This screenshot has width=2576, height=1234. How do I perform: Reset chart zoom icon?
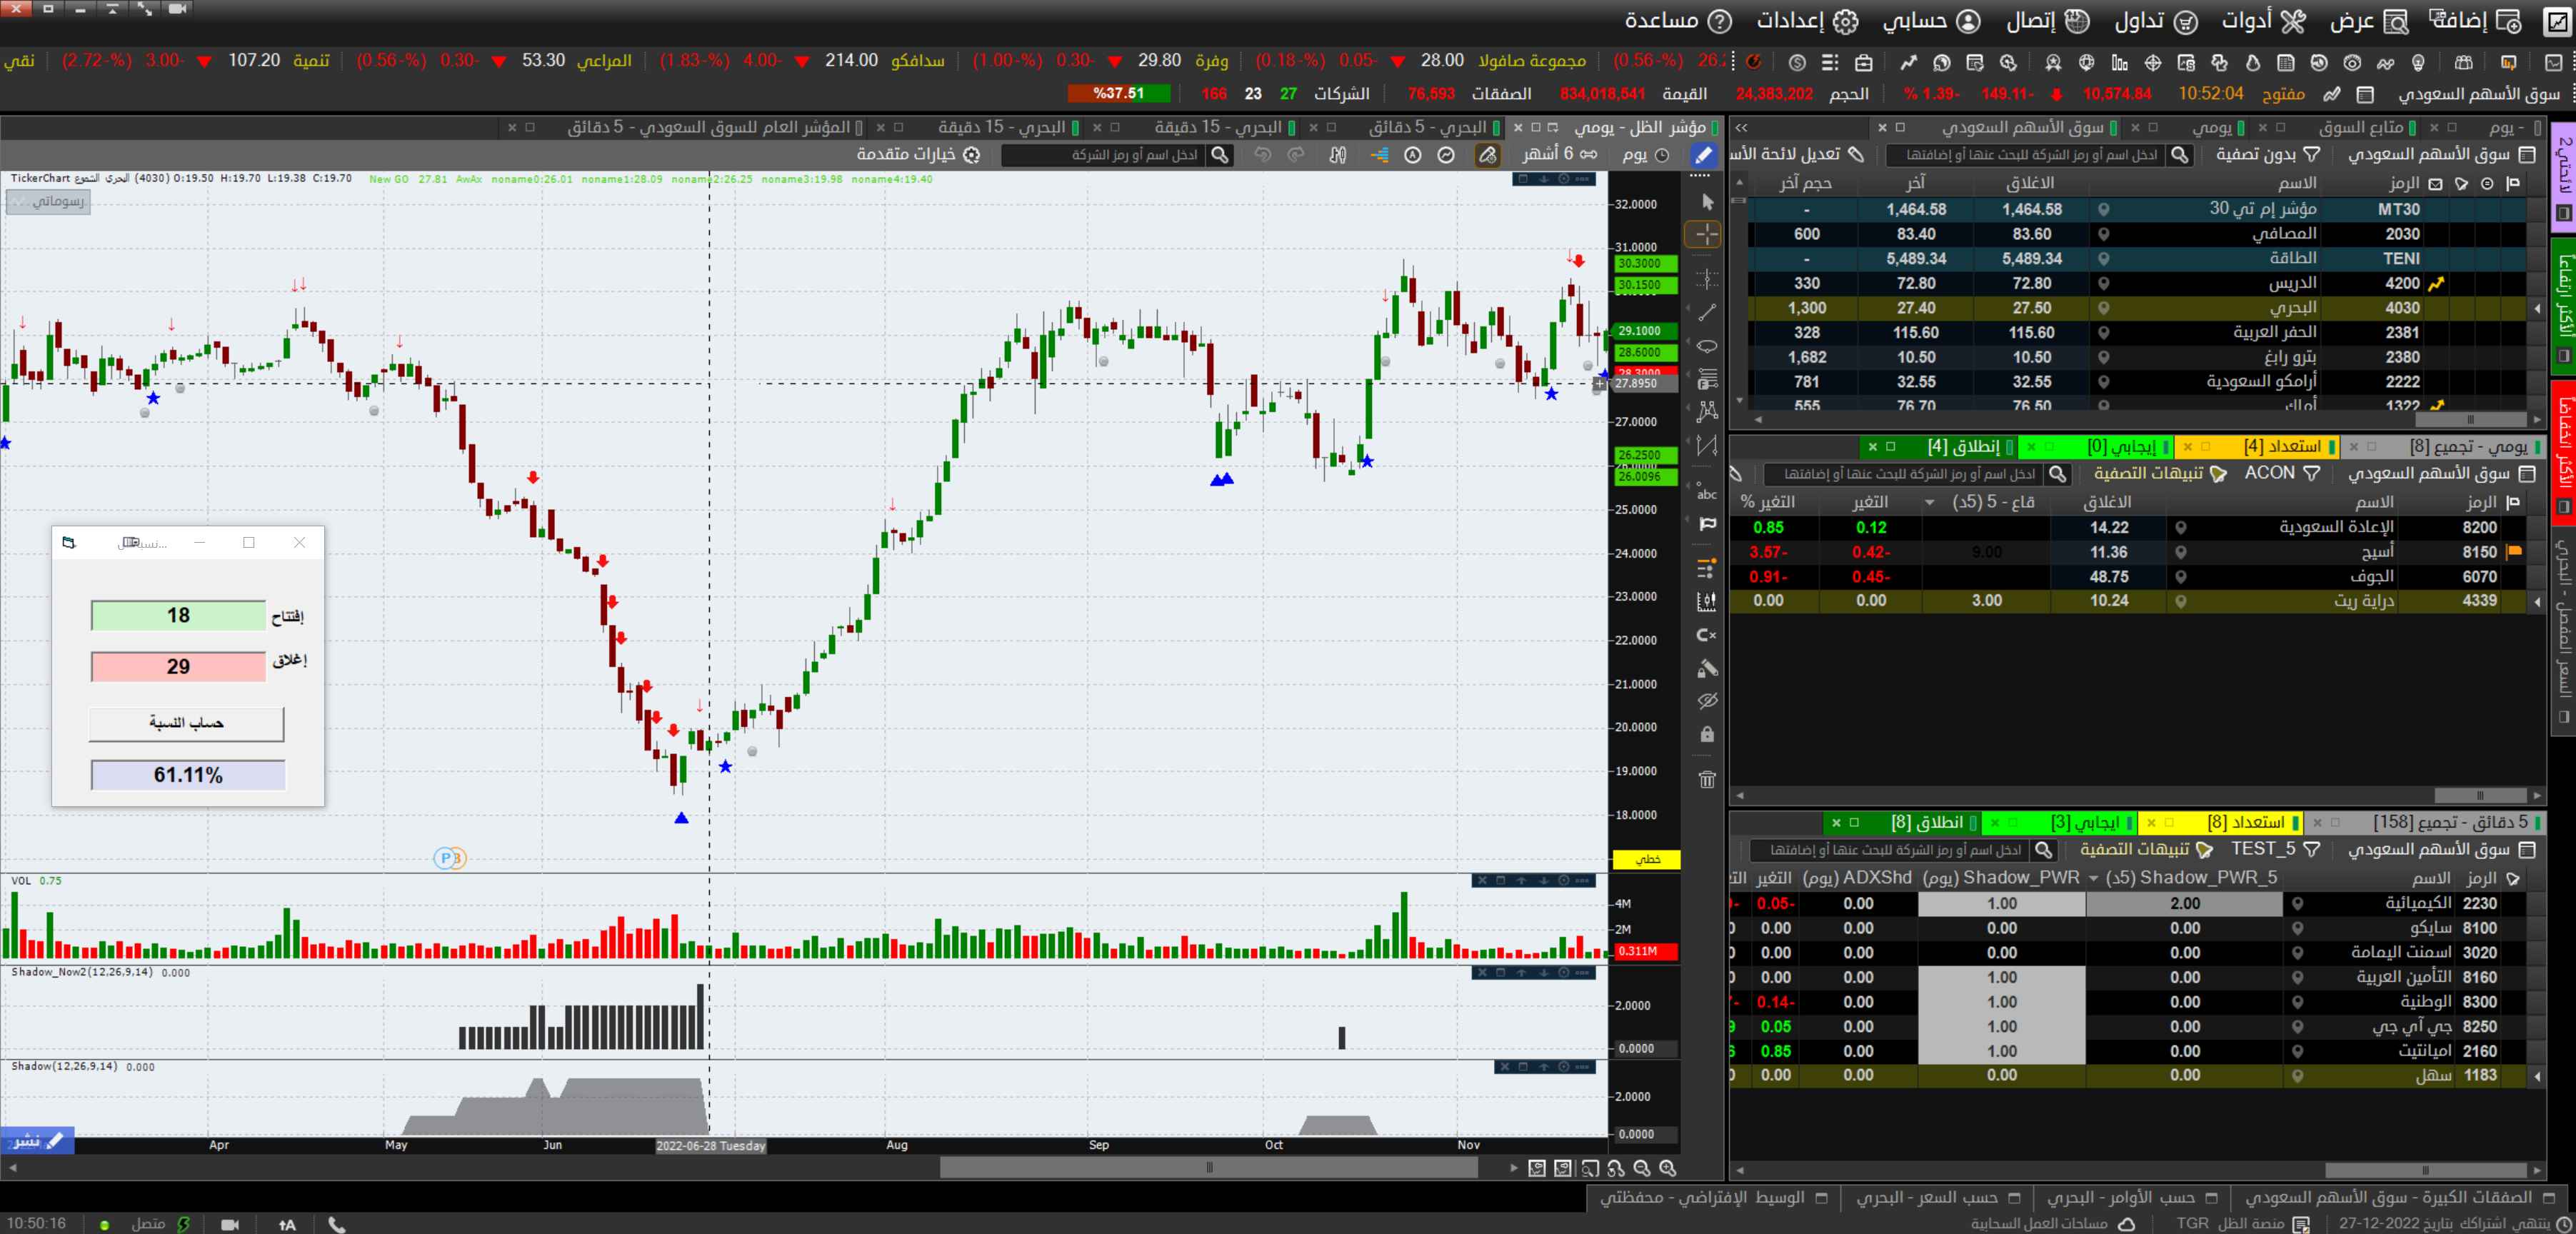pos(1616,1168)
